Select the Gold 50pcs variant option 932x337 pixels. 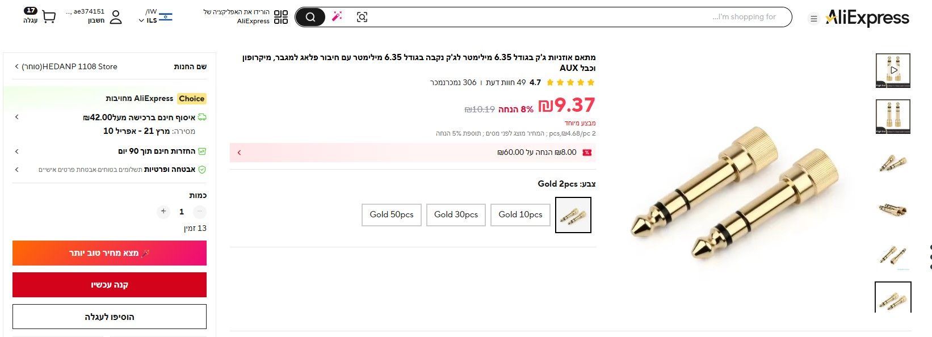click(391, 215)
